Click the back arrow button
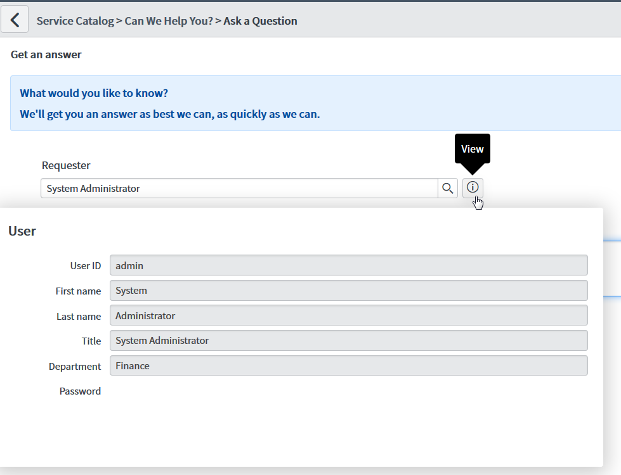The image size is (621, 475). (x=15, y=20)
